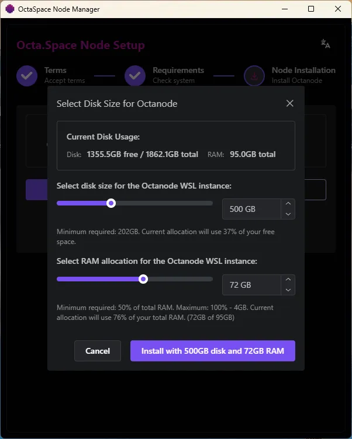Close the OctaSpace Node Manager window
This screenshot has height=439, width=352.
338,9
